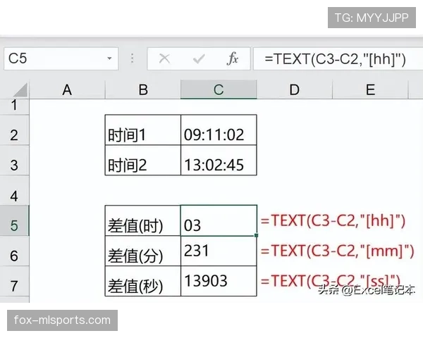Click the Name Box showing C5
The height and width of the screenshot is (338, 423).
pos(61,58)
